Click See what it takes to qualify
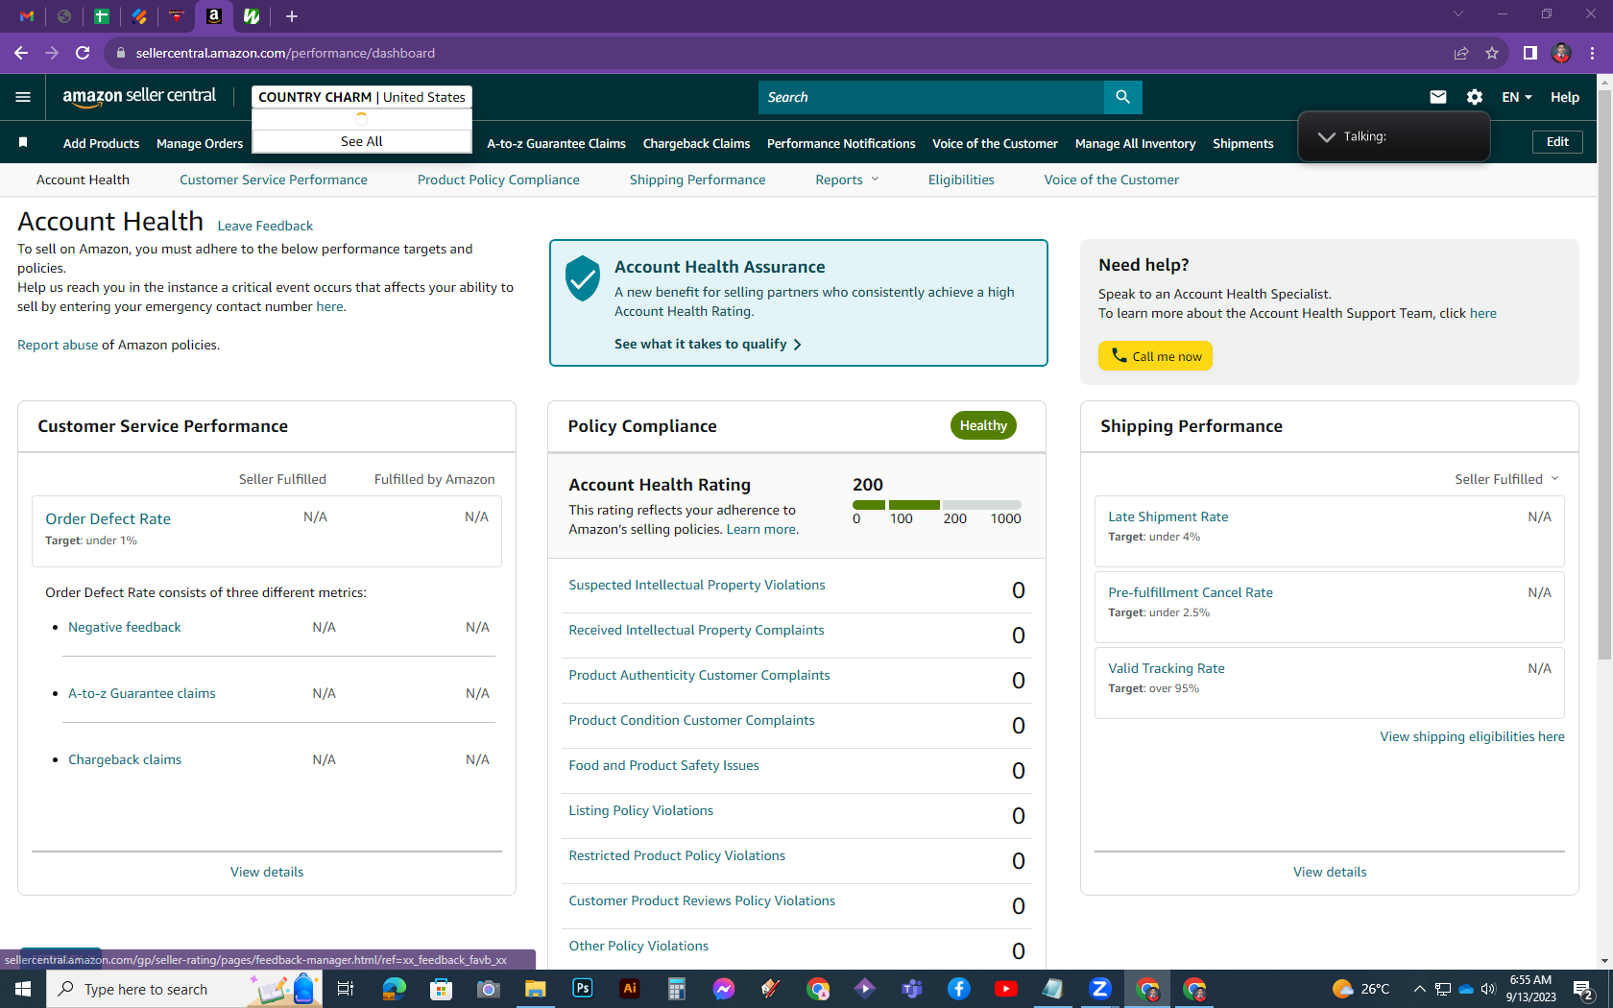 [708, 344]
